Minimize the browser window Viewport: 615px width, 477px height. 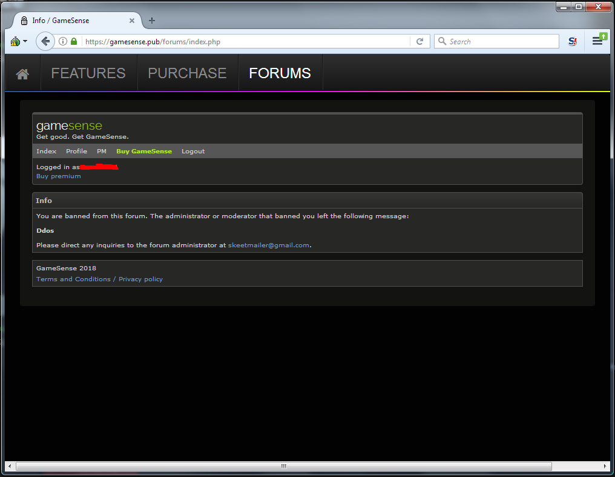click(x=564, y=7)
